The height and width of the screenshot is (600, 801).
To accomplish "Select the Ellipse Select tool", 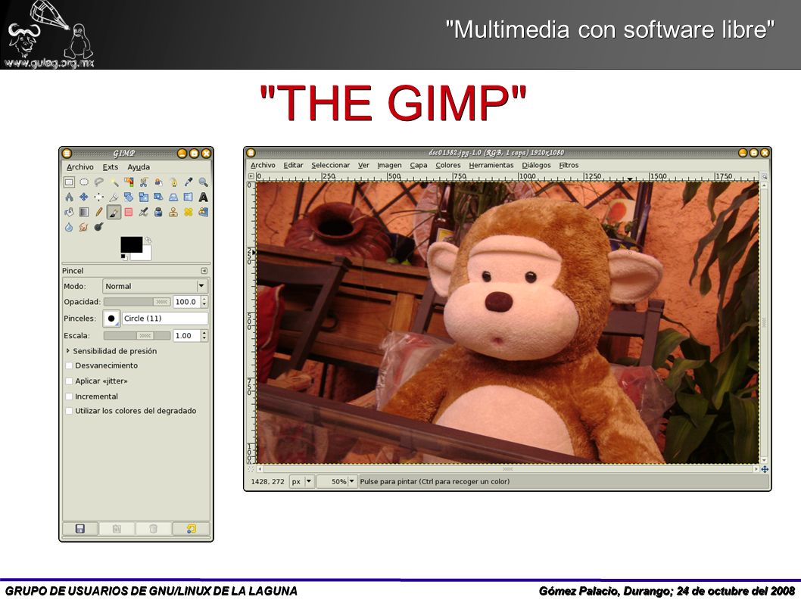I will [84, 182].
